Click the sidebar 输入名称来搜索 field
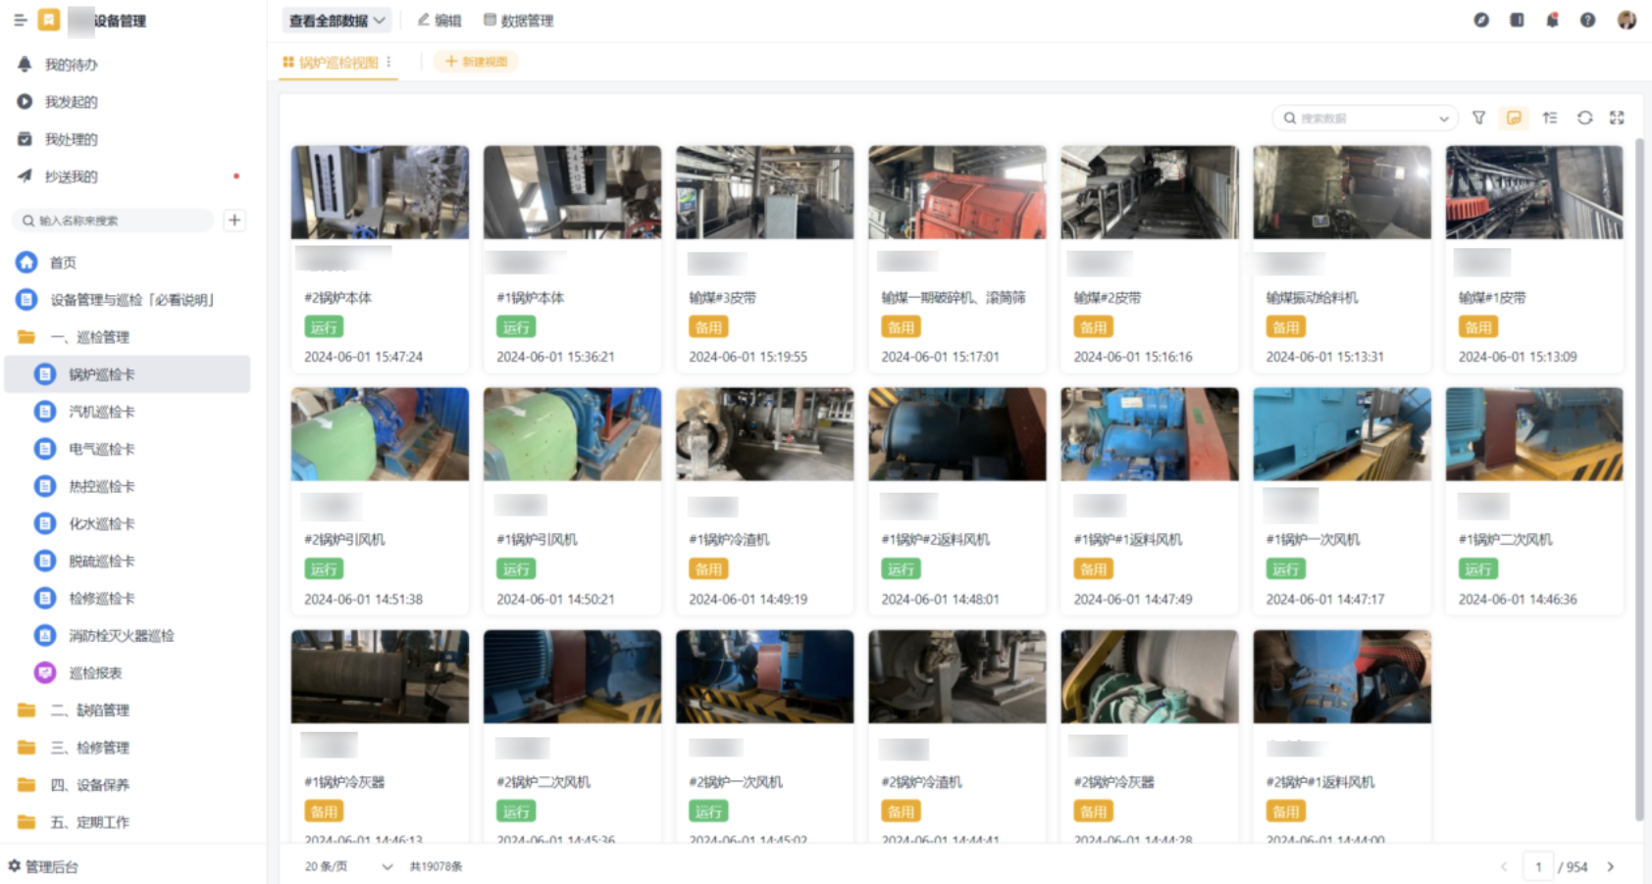Image resolution: width=1652 pixels, height=884 pixels. 113,221
